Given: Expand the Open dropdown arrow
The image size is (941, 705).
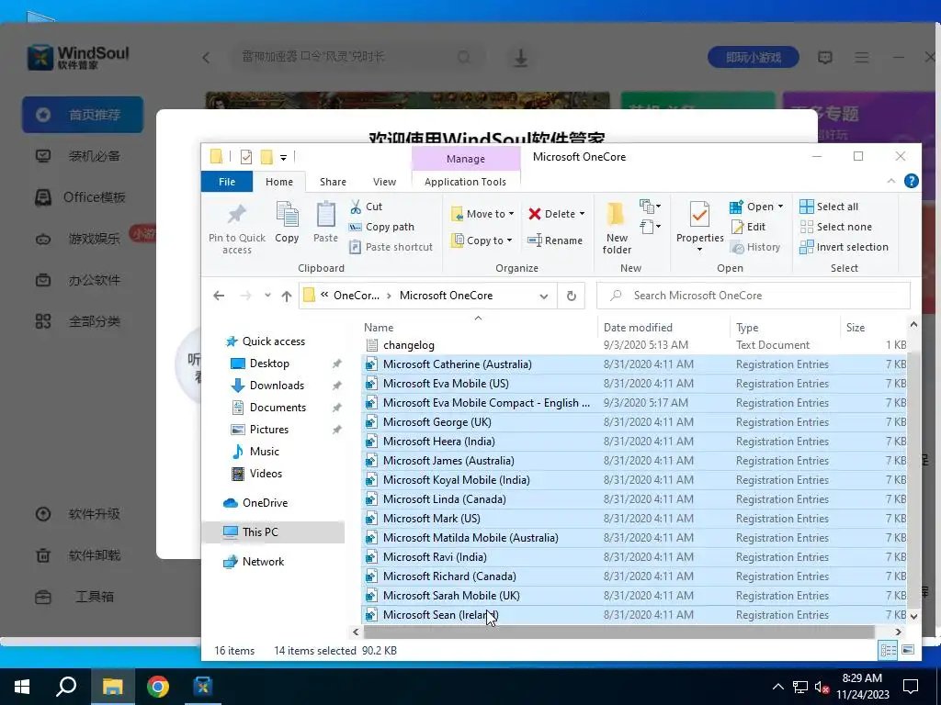Looking at the screenshot, I should (780, 207).
